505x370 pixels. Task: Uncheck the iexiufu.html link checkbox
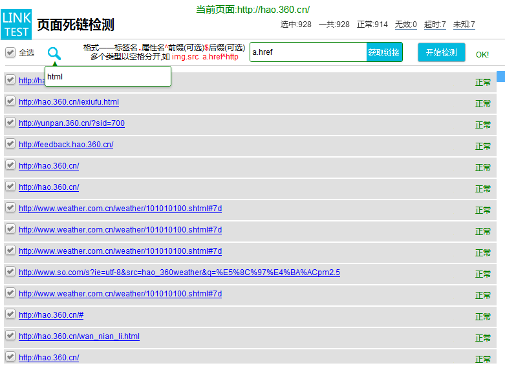click(x=10, y=101)
